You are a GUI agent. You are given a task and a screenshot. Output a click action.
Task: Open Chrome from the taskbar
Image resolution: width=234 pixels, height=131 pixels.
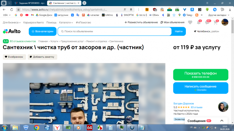[37, 128]
